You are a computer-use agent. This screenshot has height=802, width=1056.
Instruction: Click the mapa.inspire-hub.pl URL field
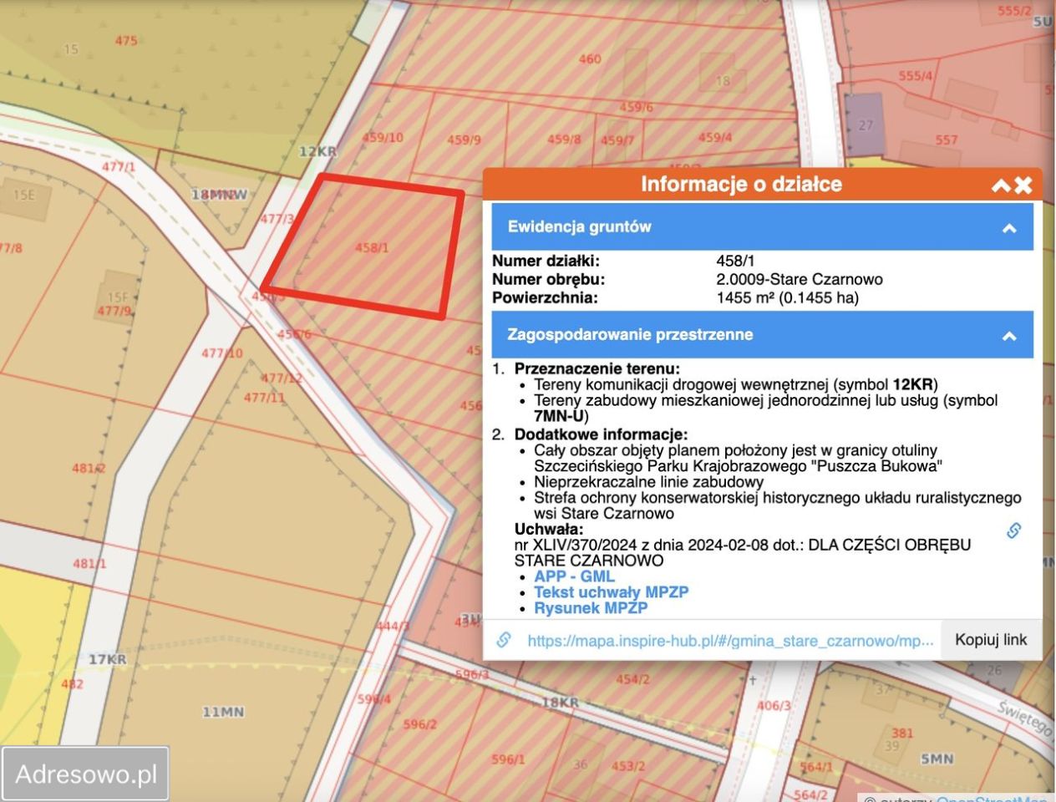729,641
